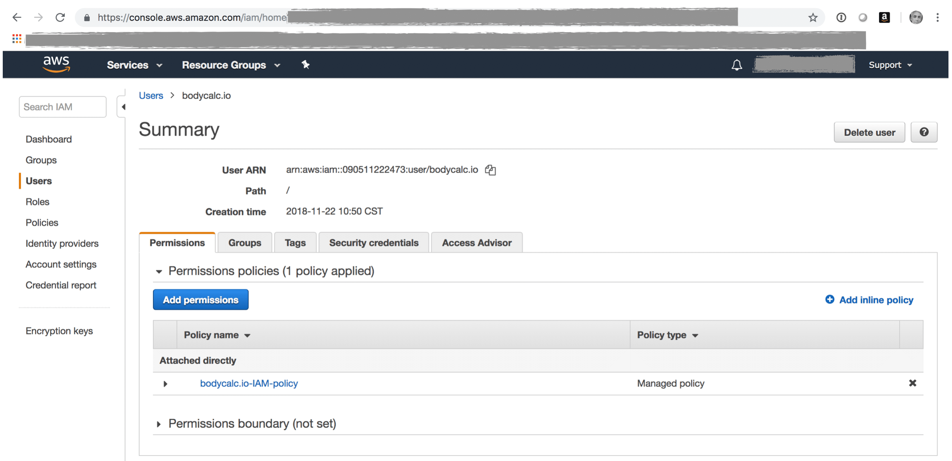View site info via the lock icon
The image size is (952, 461).
[x=87, y=18]
